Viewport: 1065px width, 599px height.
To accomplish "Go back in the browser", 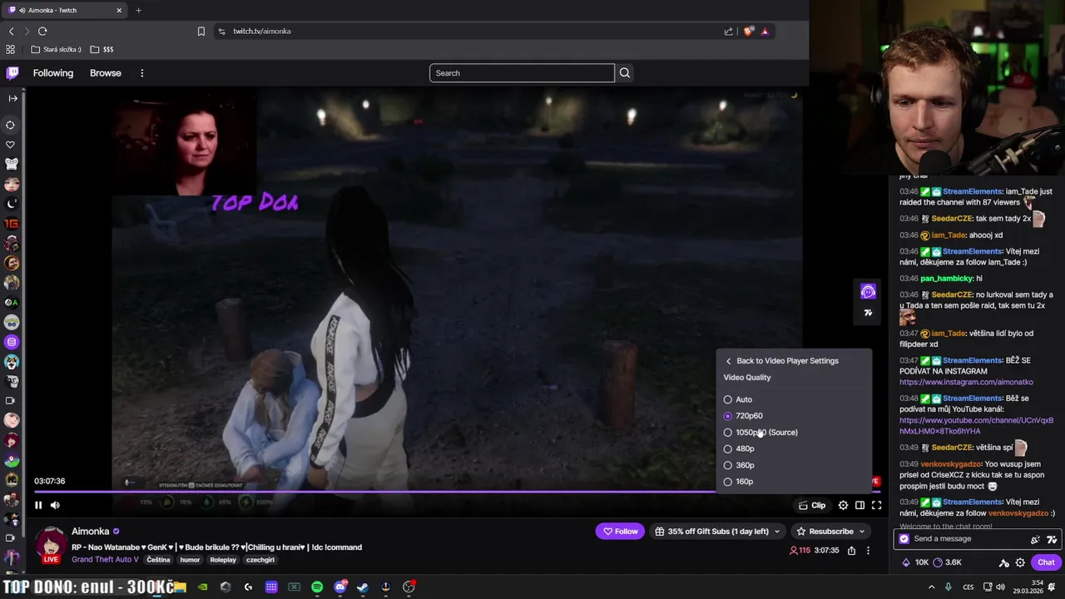I will (11, 31).
